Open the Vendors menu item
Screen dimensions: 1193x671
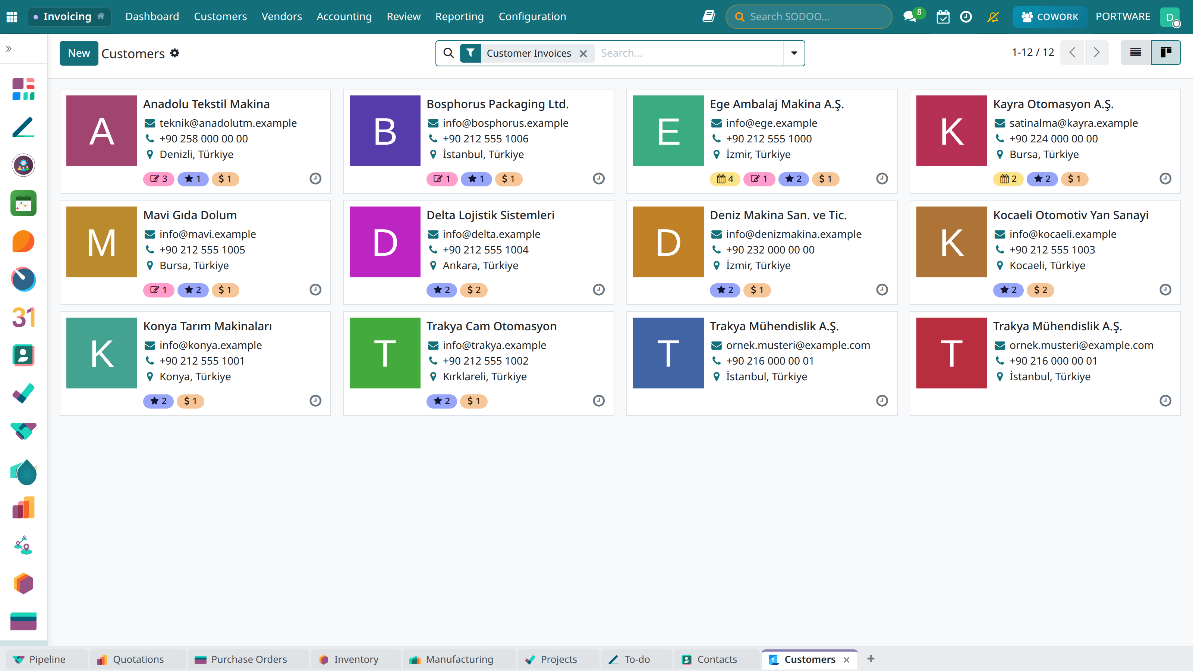(281, 17)
